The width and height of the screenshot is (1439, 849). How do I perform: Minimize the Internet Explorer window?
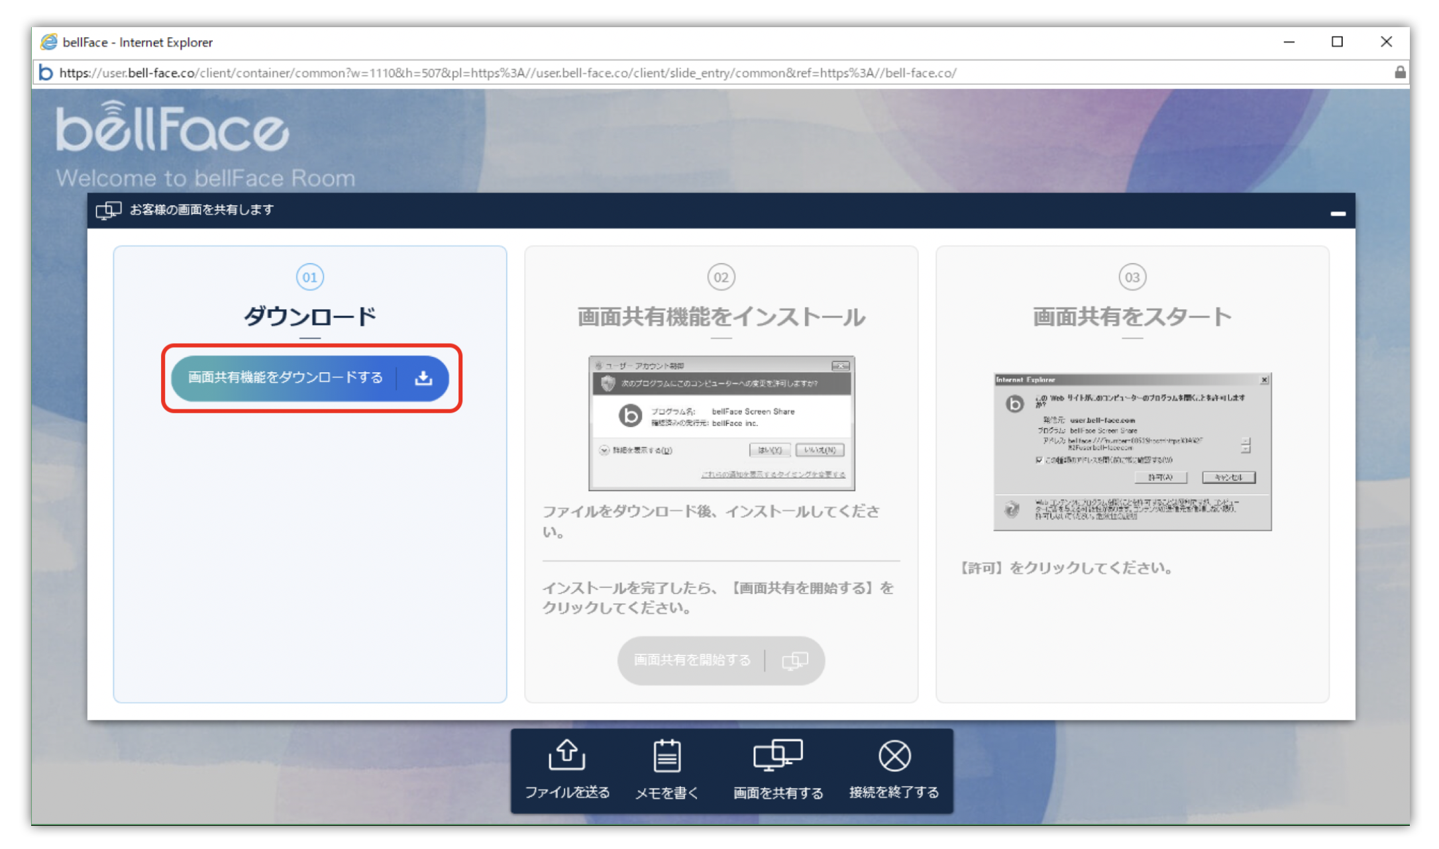[1289, 42]
